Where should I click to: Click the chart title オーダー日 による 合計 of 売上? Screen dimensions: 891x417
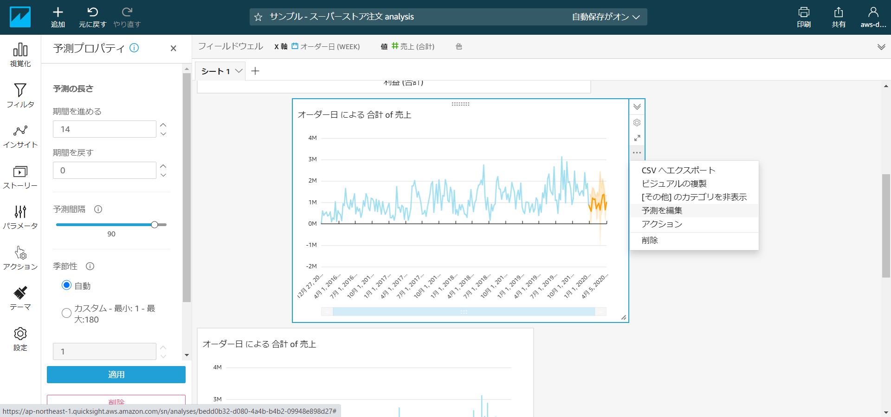click(355, 115)
